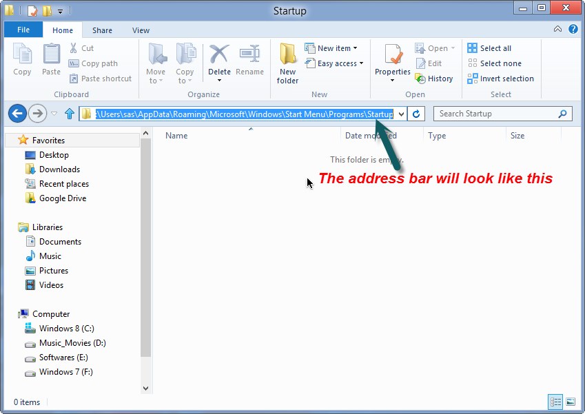Open the Videos library
Screen dimensions: 585x414
[51, 285]
